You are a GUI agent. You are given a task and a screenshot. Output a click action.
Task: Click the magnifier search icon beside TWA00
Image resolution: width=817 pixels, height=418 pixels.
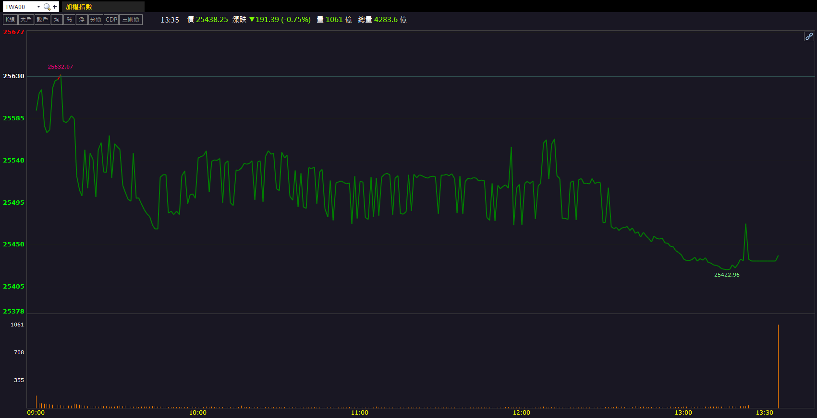click(x=47, y=7)
